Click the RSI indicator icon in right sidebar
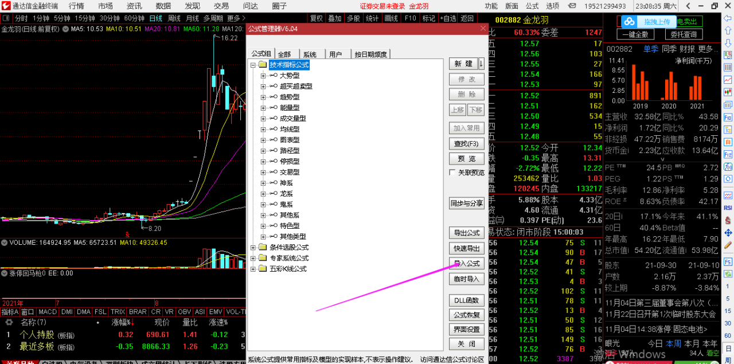 coord(728,208)
